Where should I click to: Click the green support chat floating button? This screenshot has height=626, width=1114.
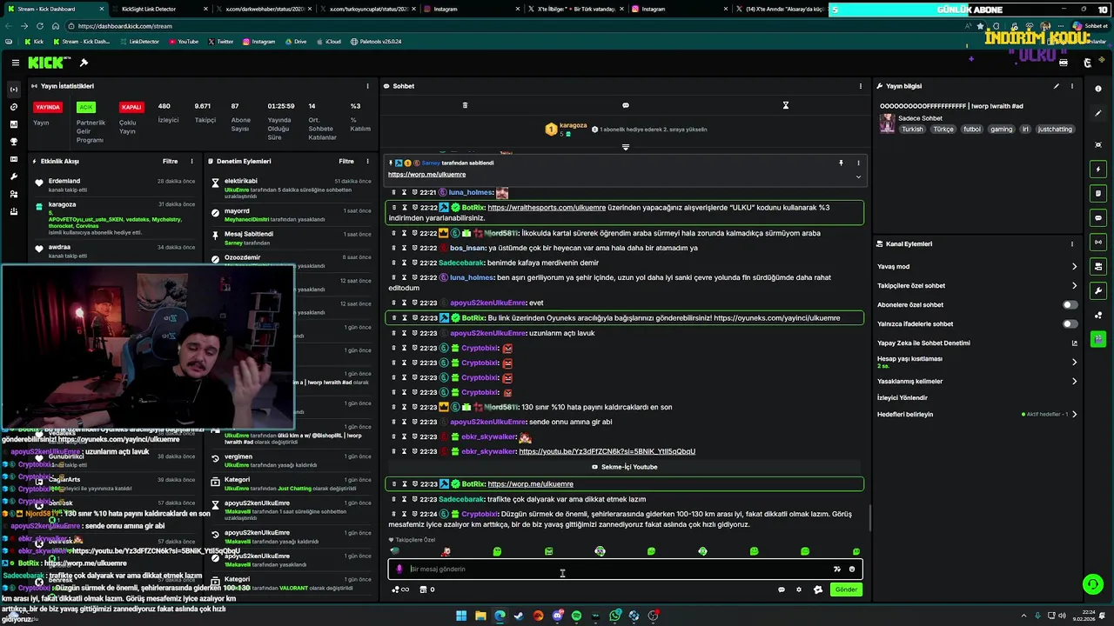[1091, 584]
